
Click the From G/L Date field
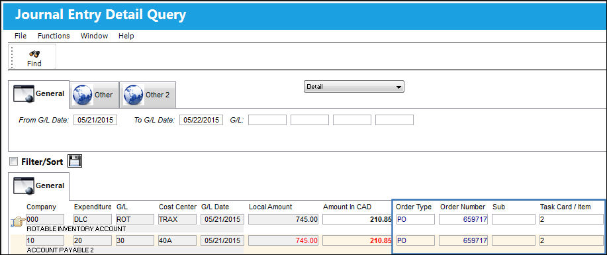click(x=95, y=120)
